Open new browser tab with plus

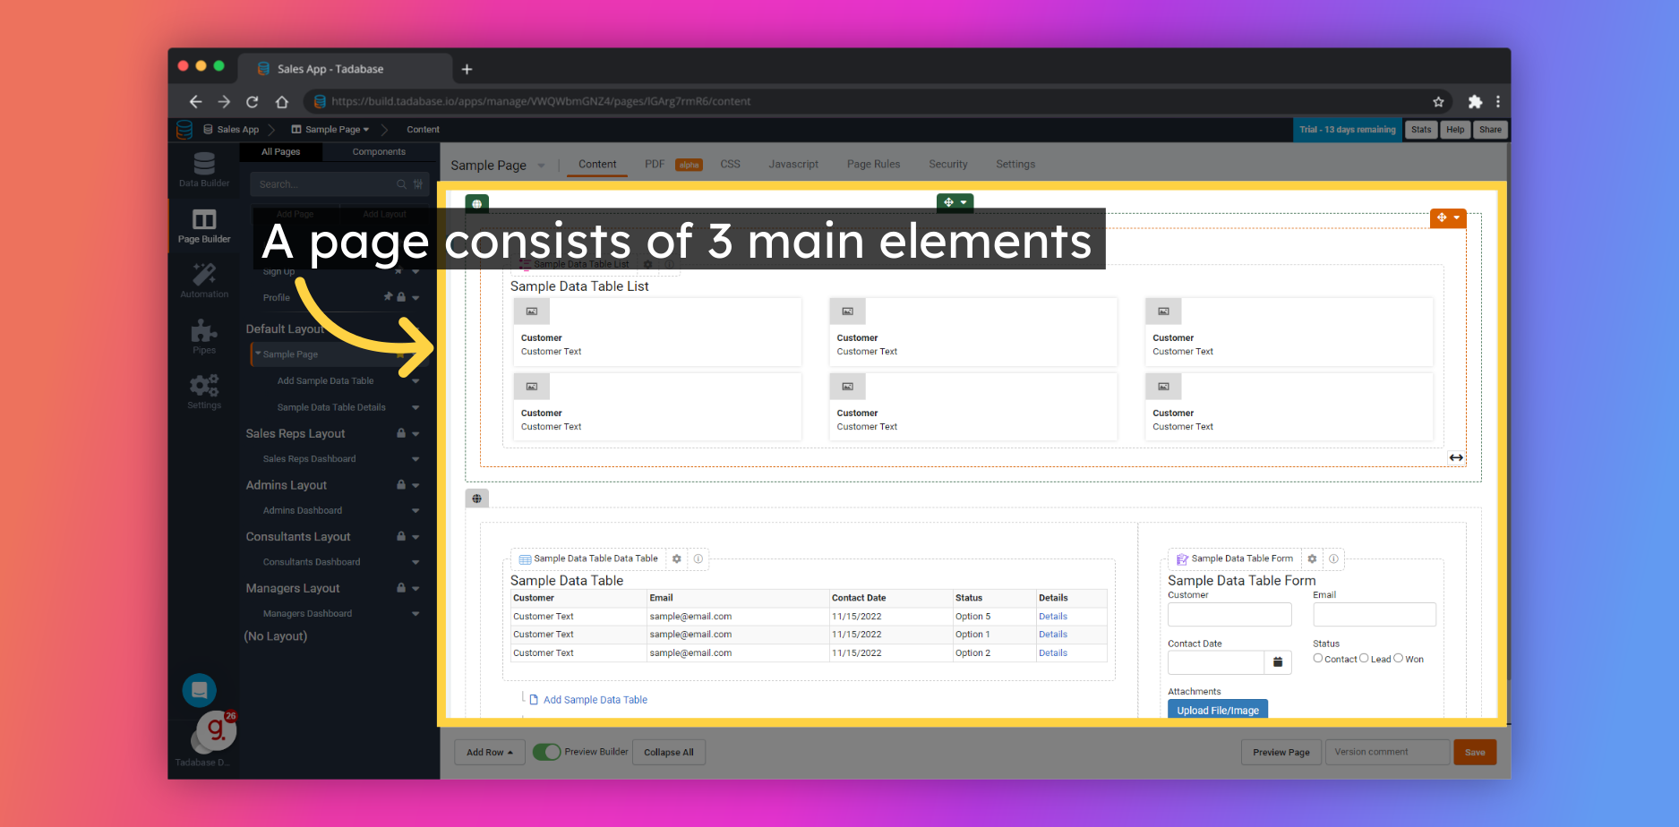point(467,69)
